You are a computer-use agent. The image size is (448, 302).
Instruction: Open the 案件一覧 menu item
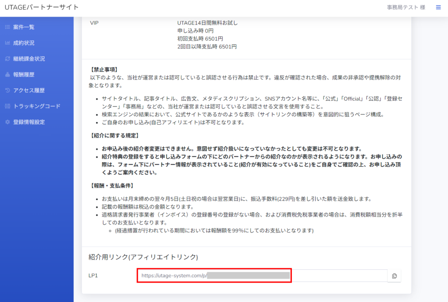click(24, 27)
